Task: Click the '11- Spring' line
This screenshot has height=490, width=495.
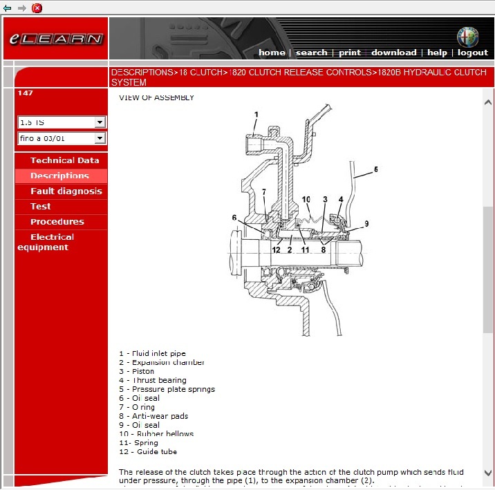Action: [138, 443]
